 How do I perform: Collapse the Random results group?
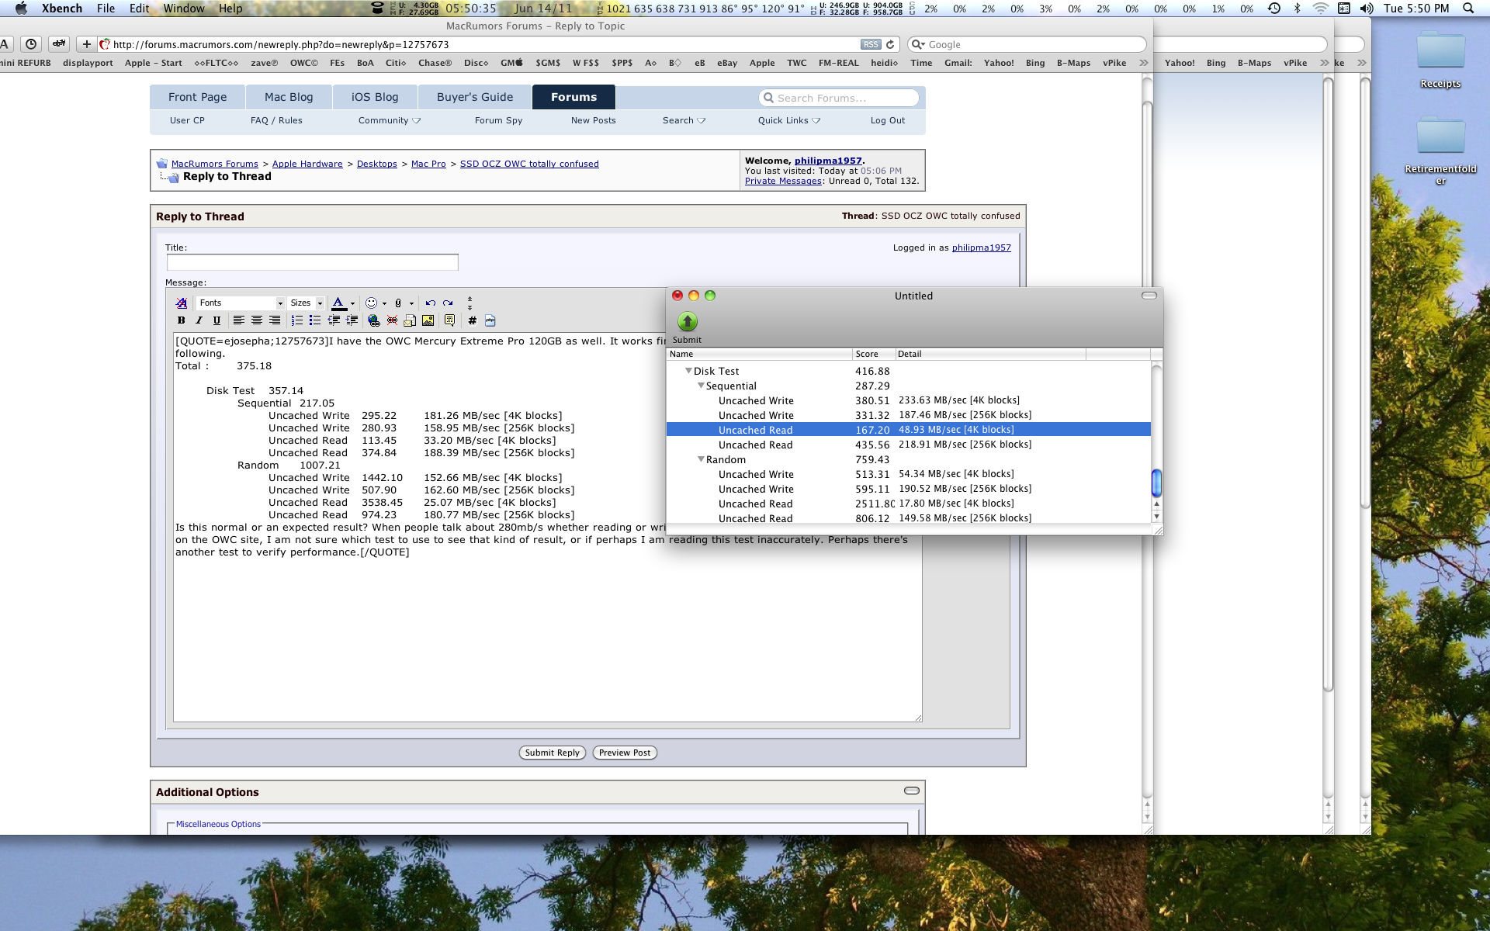click(x=701, y=459)
